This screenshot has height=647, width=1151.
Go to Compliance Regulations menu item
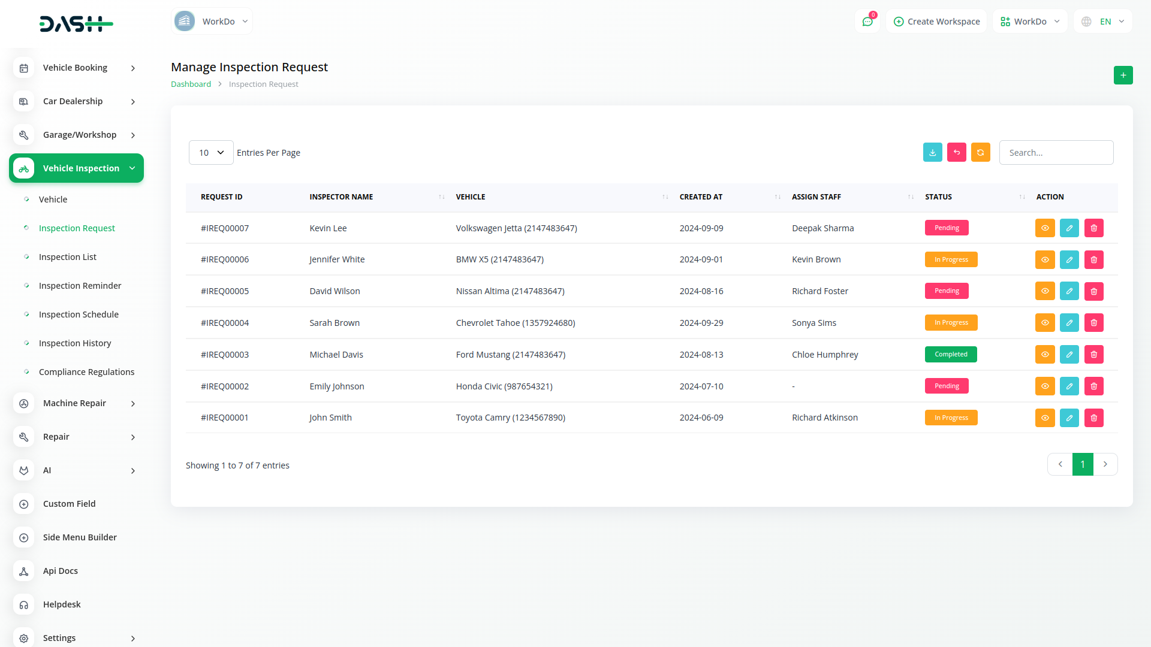(x=86, y=372)
